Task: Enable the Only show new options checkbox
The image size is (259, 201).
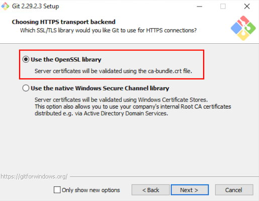Action: pos(57,190)
